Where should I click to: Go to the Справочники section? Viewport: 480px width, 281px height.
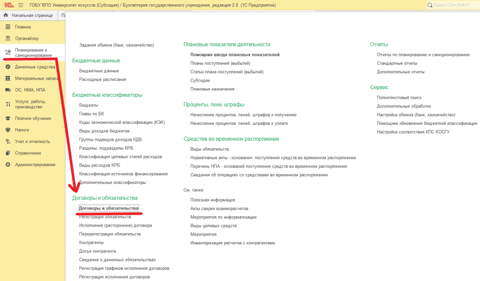28,153
